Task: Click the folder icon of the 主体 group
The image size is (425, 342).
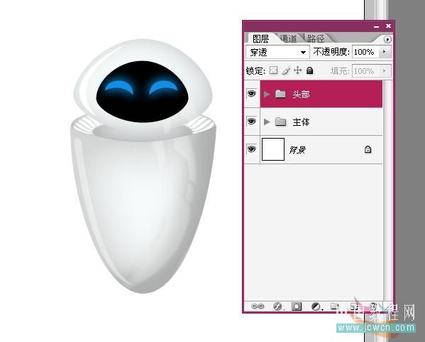Action: [x=280, y=122]
